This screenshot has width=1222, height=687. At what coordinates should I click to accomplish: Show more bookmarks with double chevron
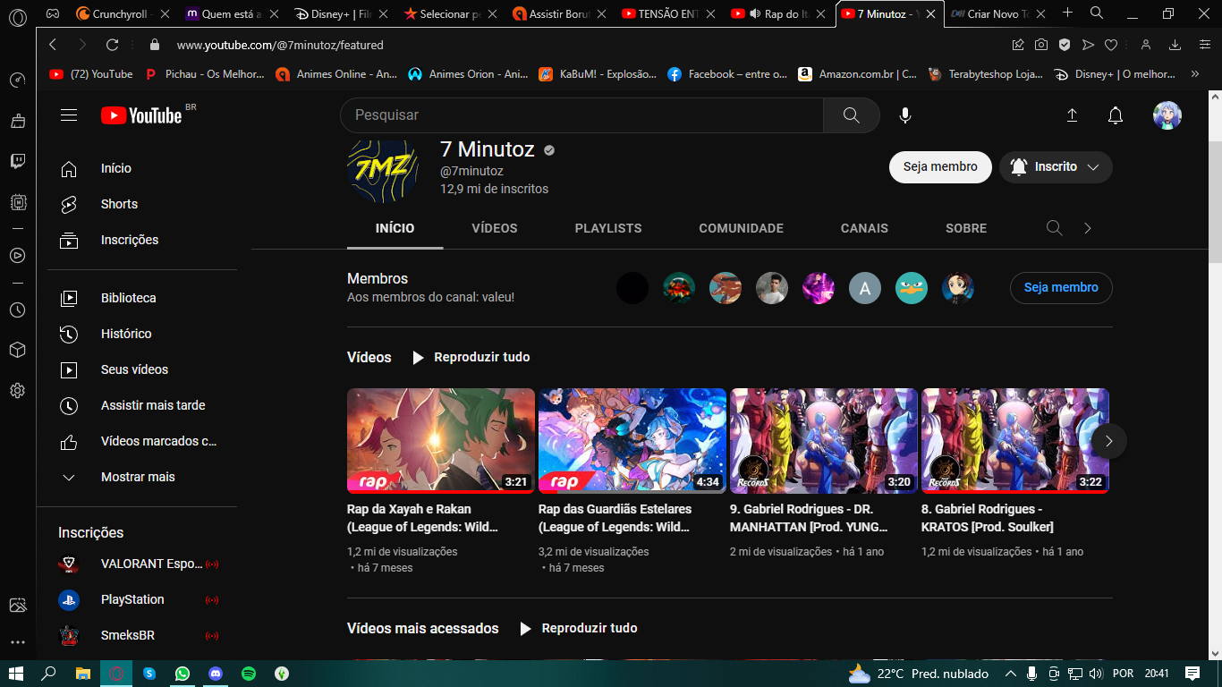1195,74
